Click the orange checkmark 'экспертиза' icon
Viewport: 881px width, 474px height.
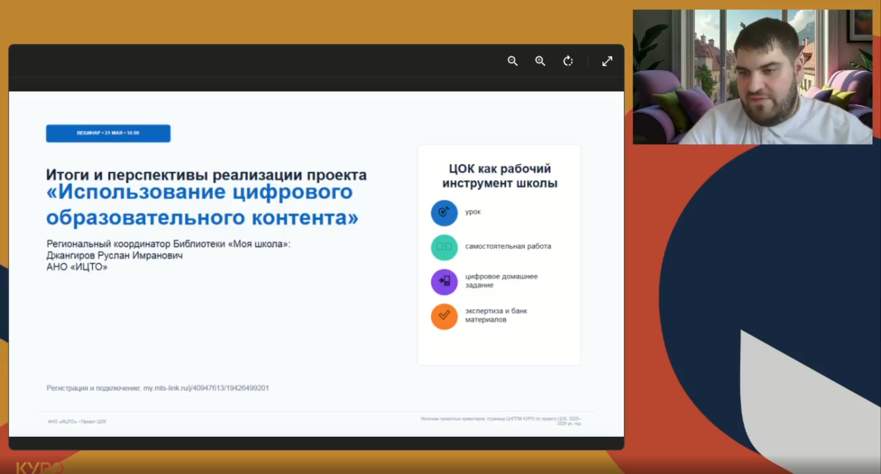[444, 316]
